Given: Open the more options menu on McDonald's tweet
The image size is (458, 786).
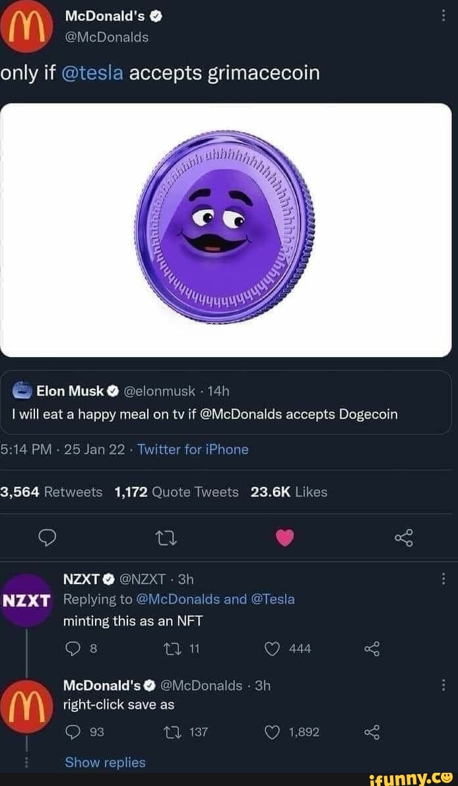Looking at the screenshot, I should coord(443,16).
